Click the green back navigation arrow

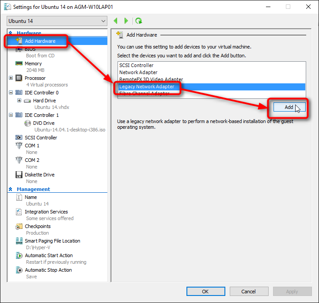(116, 21)
